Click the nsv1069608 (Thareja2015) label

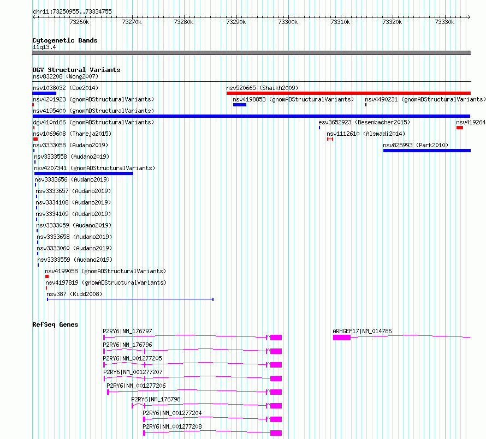pyautogui.click(x=72, y=134)
